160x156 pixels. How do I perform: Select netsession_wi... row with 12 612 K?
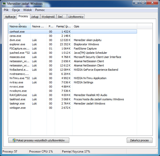coord(72,65)
